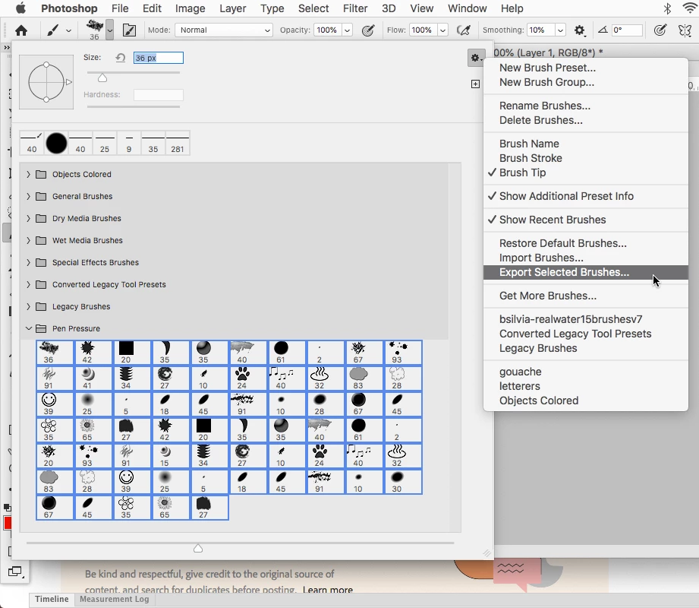The width and height of the screenshot is (699, 608).
Task: Select the first brush tip labeled 36
Action: point(55,352)
